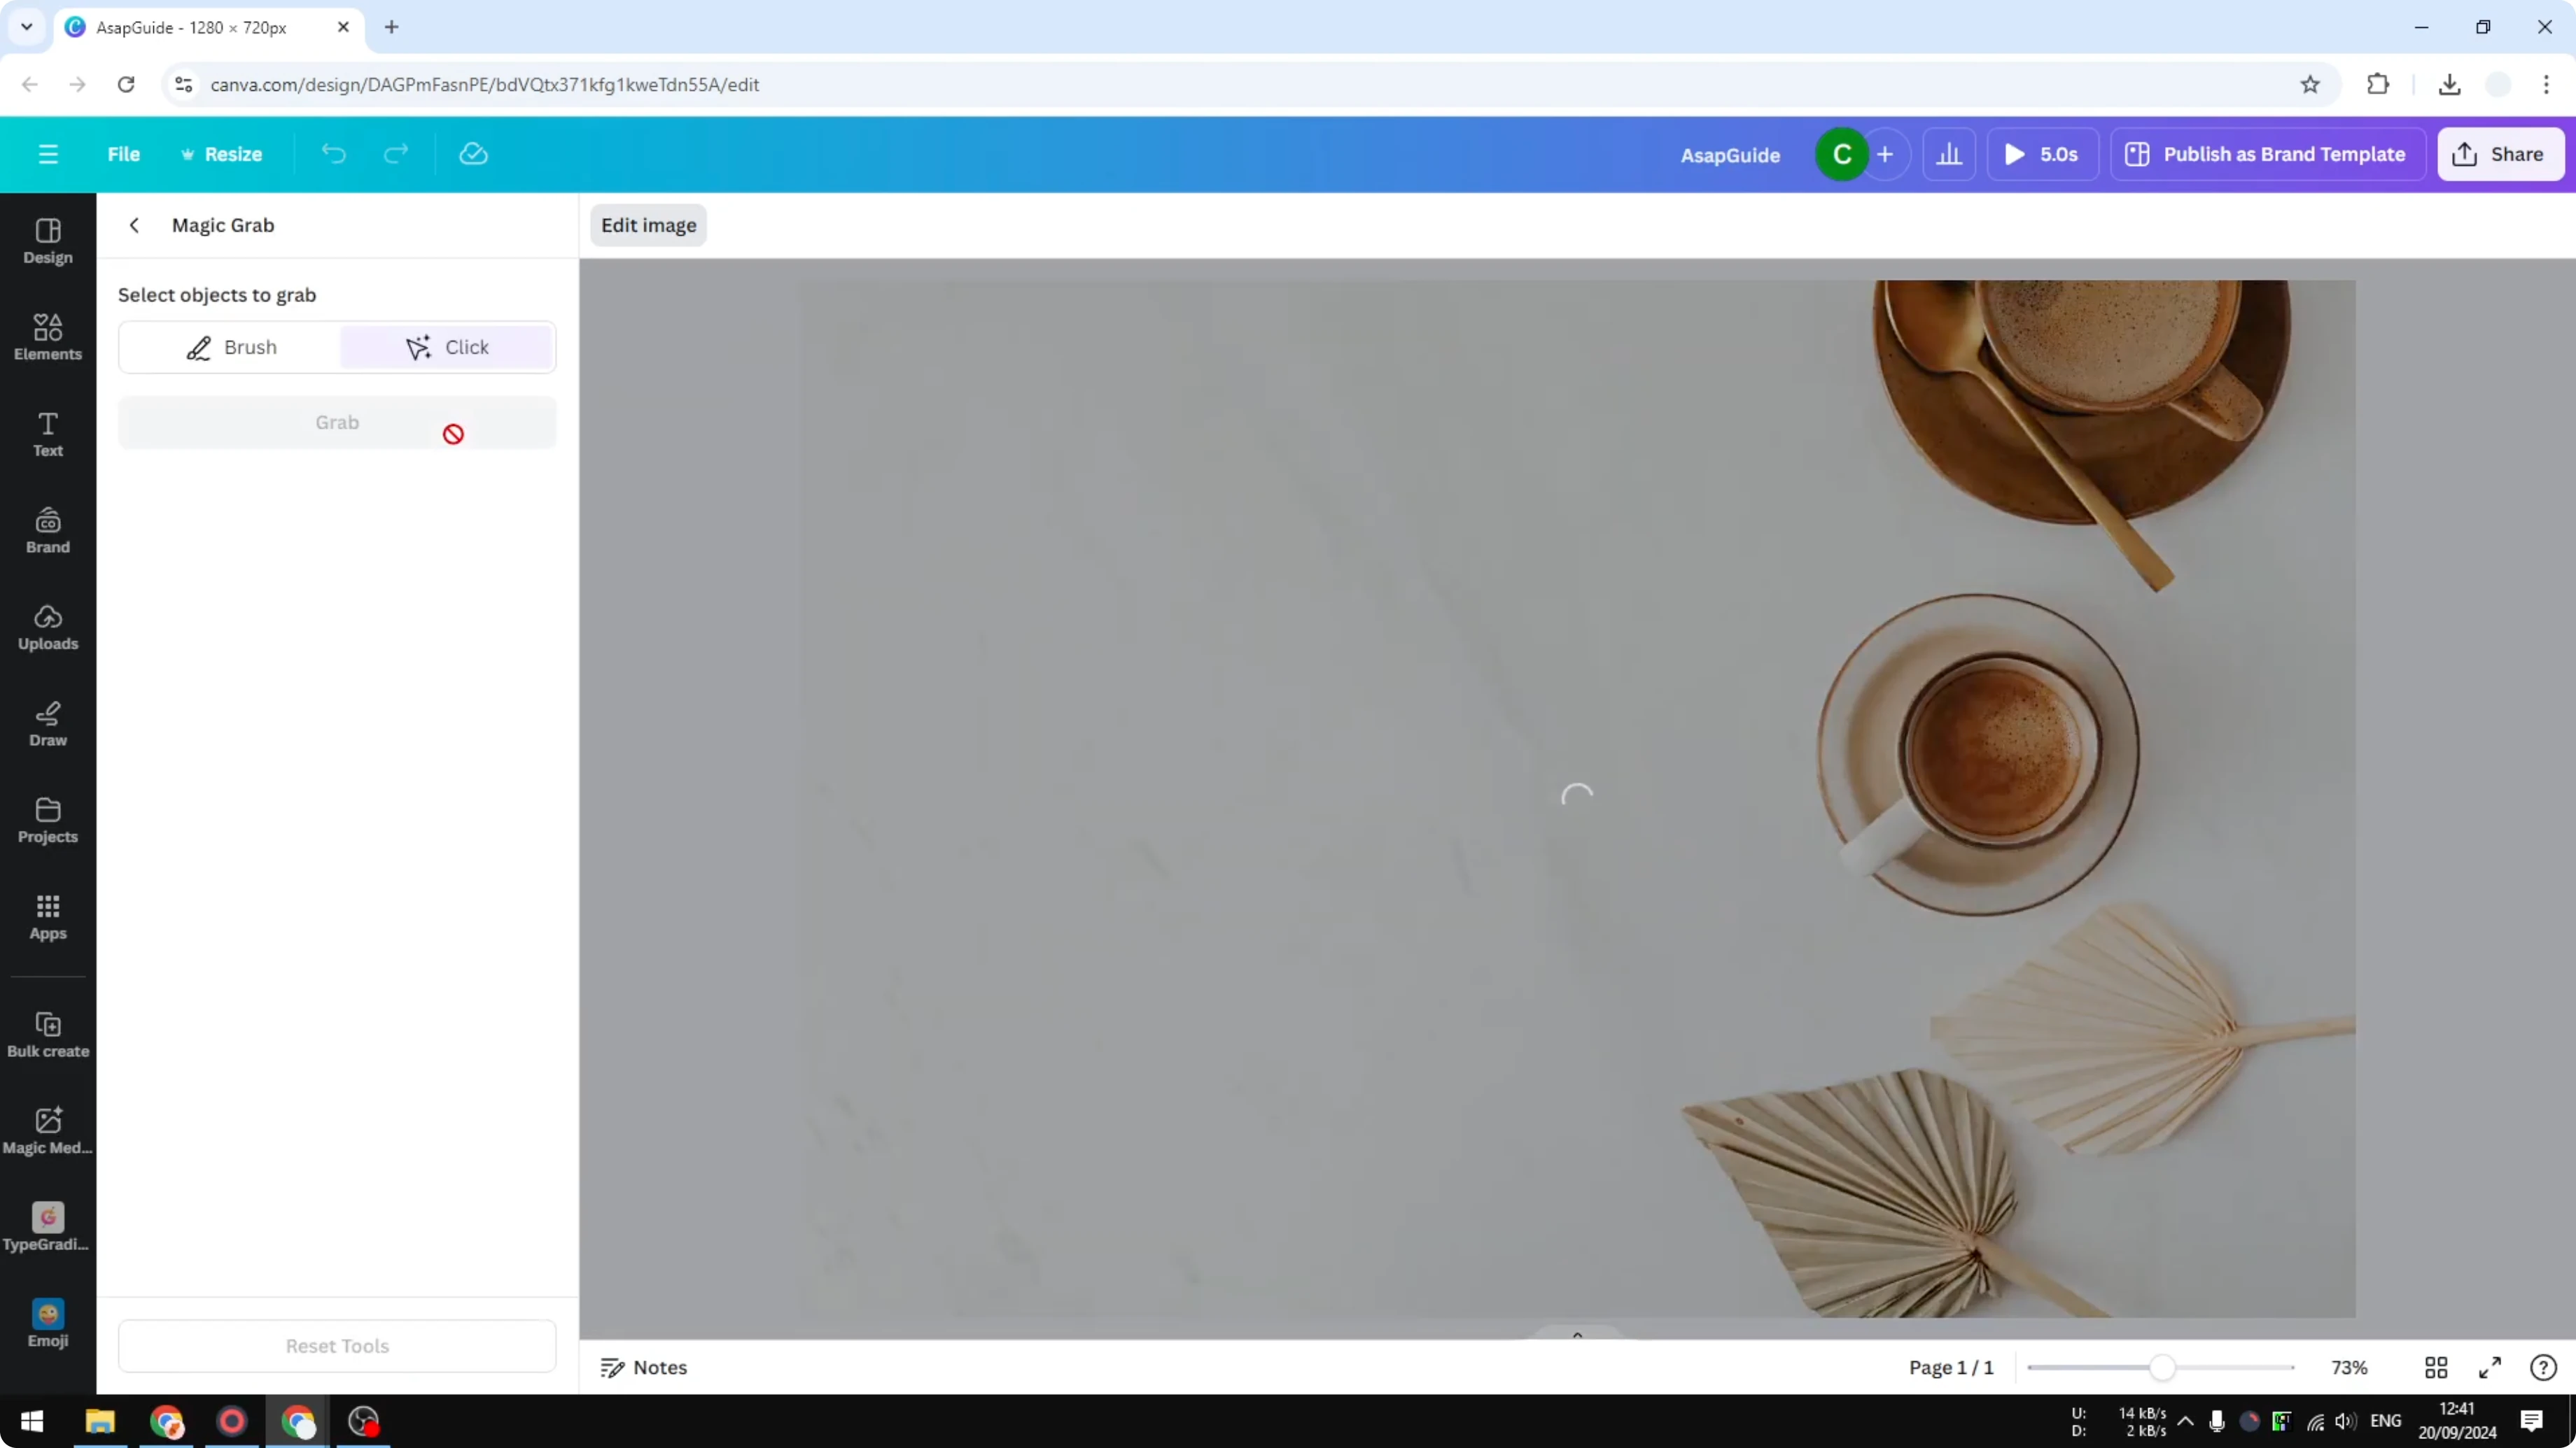The height and width of the screenshot is (1448, 2576).
Task: Show hidden system tray icons
Action: tap(2185, 1421)
